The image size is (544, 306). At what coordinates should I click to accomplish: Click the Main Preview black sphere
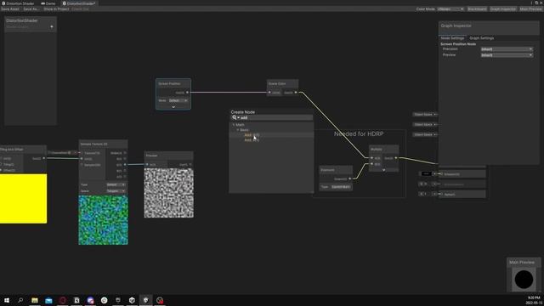pyautogui.click(x=524, y=280)
